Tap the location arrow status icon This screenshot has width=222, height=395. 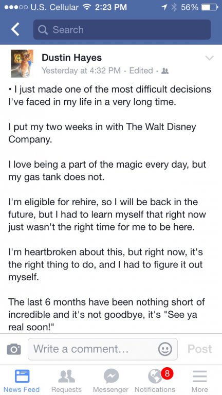[165, 7]
